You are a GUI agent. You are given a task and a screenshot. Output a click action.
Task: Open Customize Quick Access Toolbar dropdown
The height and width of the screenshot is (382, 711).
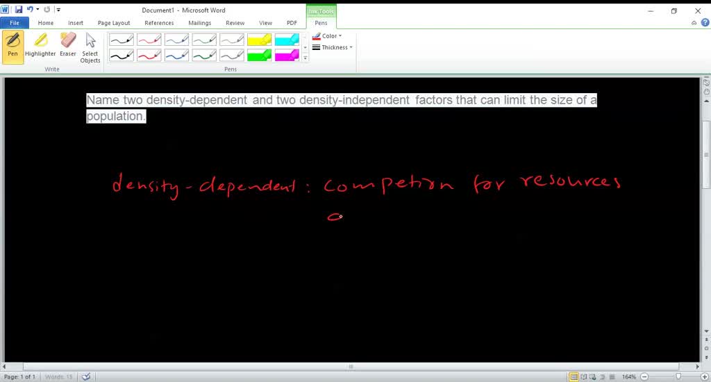tap(58, 10)
